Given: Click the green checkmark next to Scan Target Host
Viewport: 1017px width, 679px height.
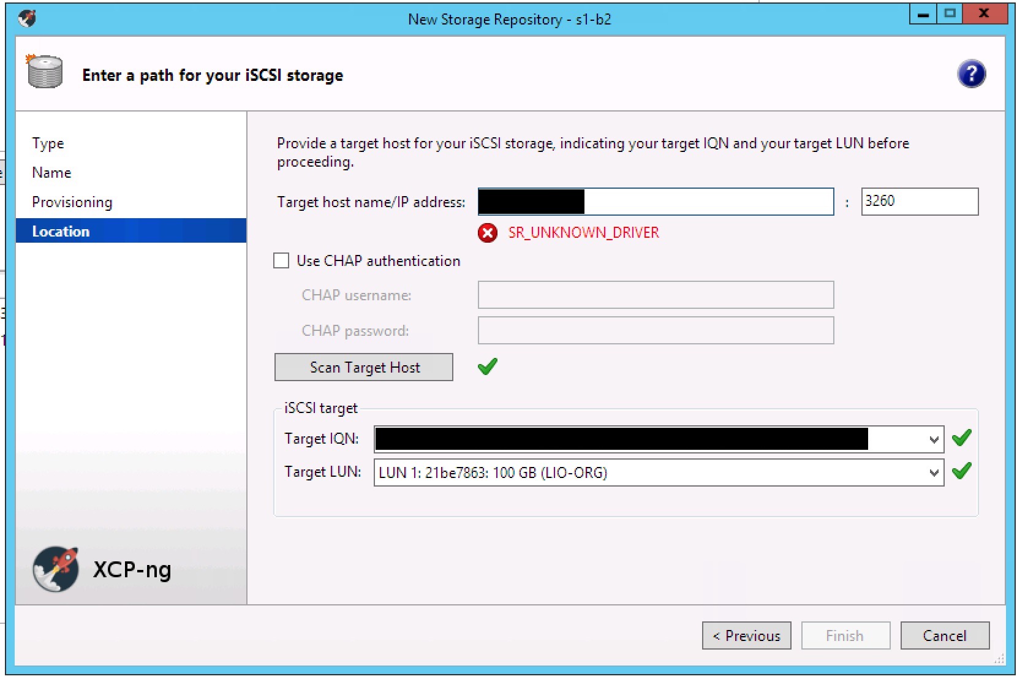Looking at the screenshot, I should click(x=488, y=366).
